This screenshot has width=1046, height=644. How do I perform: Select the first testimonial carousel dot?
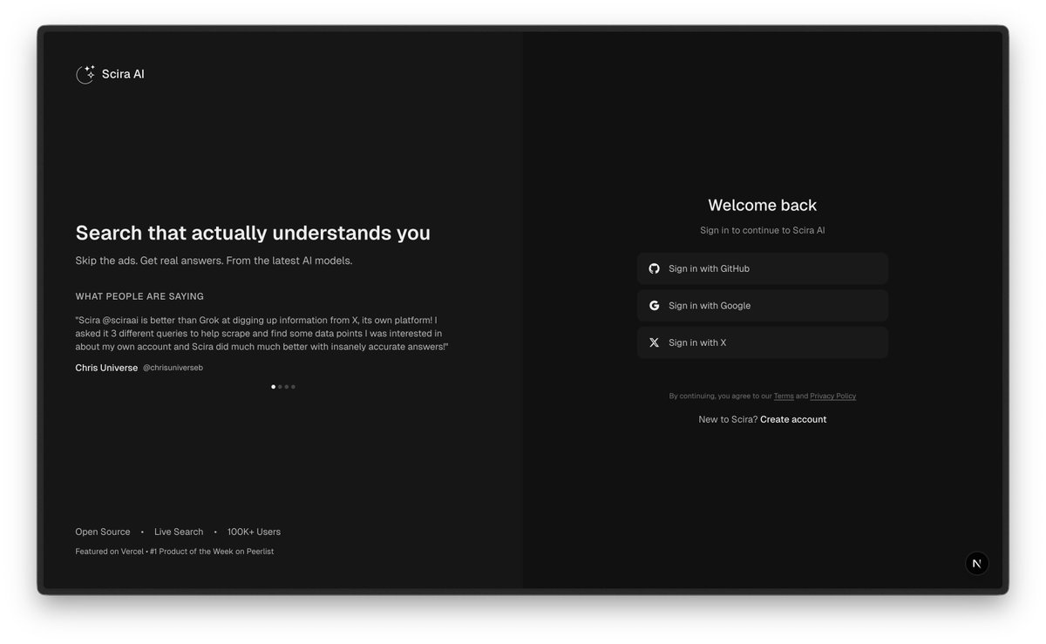coord(273,386)
